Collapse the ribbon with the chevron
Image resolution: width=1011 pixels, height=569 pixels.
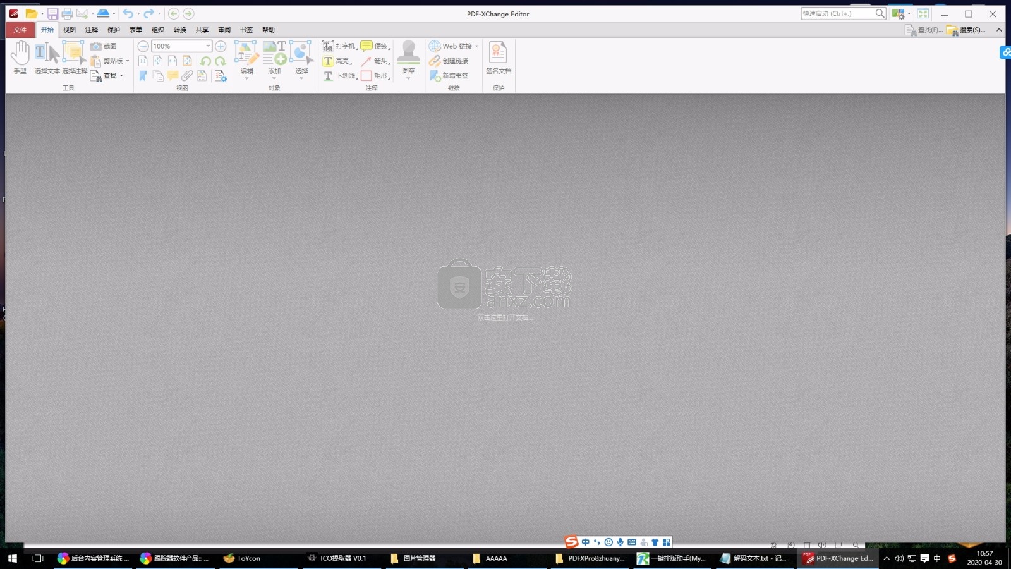pyautogui.click(x=999, y=30)
